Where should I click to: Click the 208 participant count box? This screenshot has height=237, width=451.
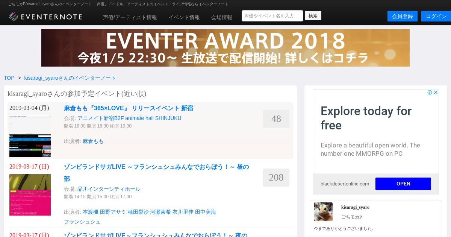pos(276,178)
